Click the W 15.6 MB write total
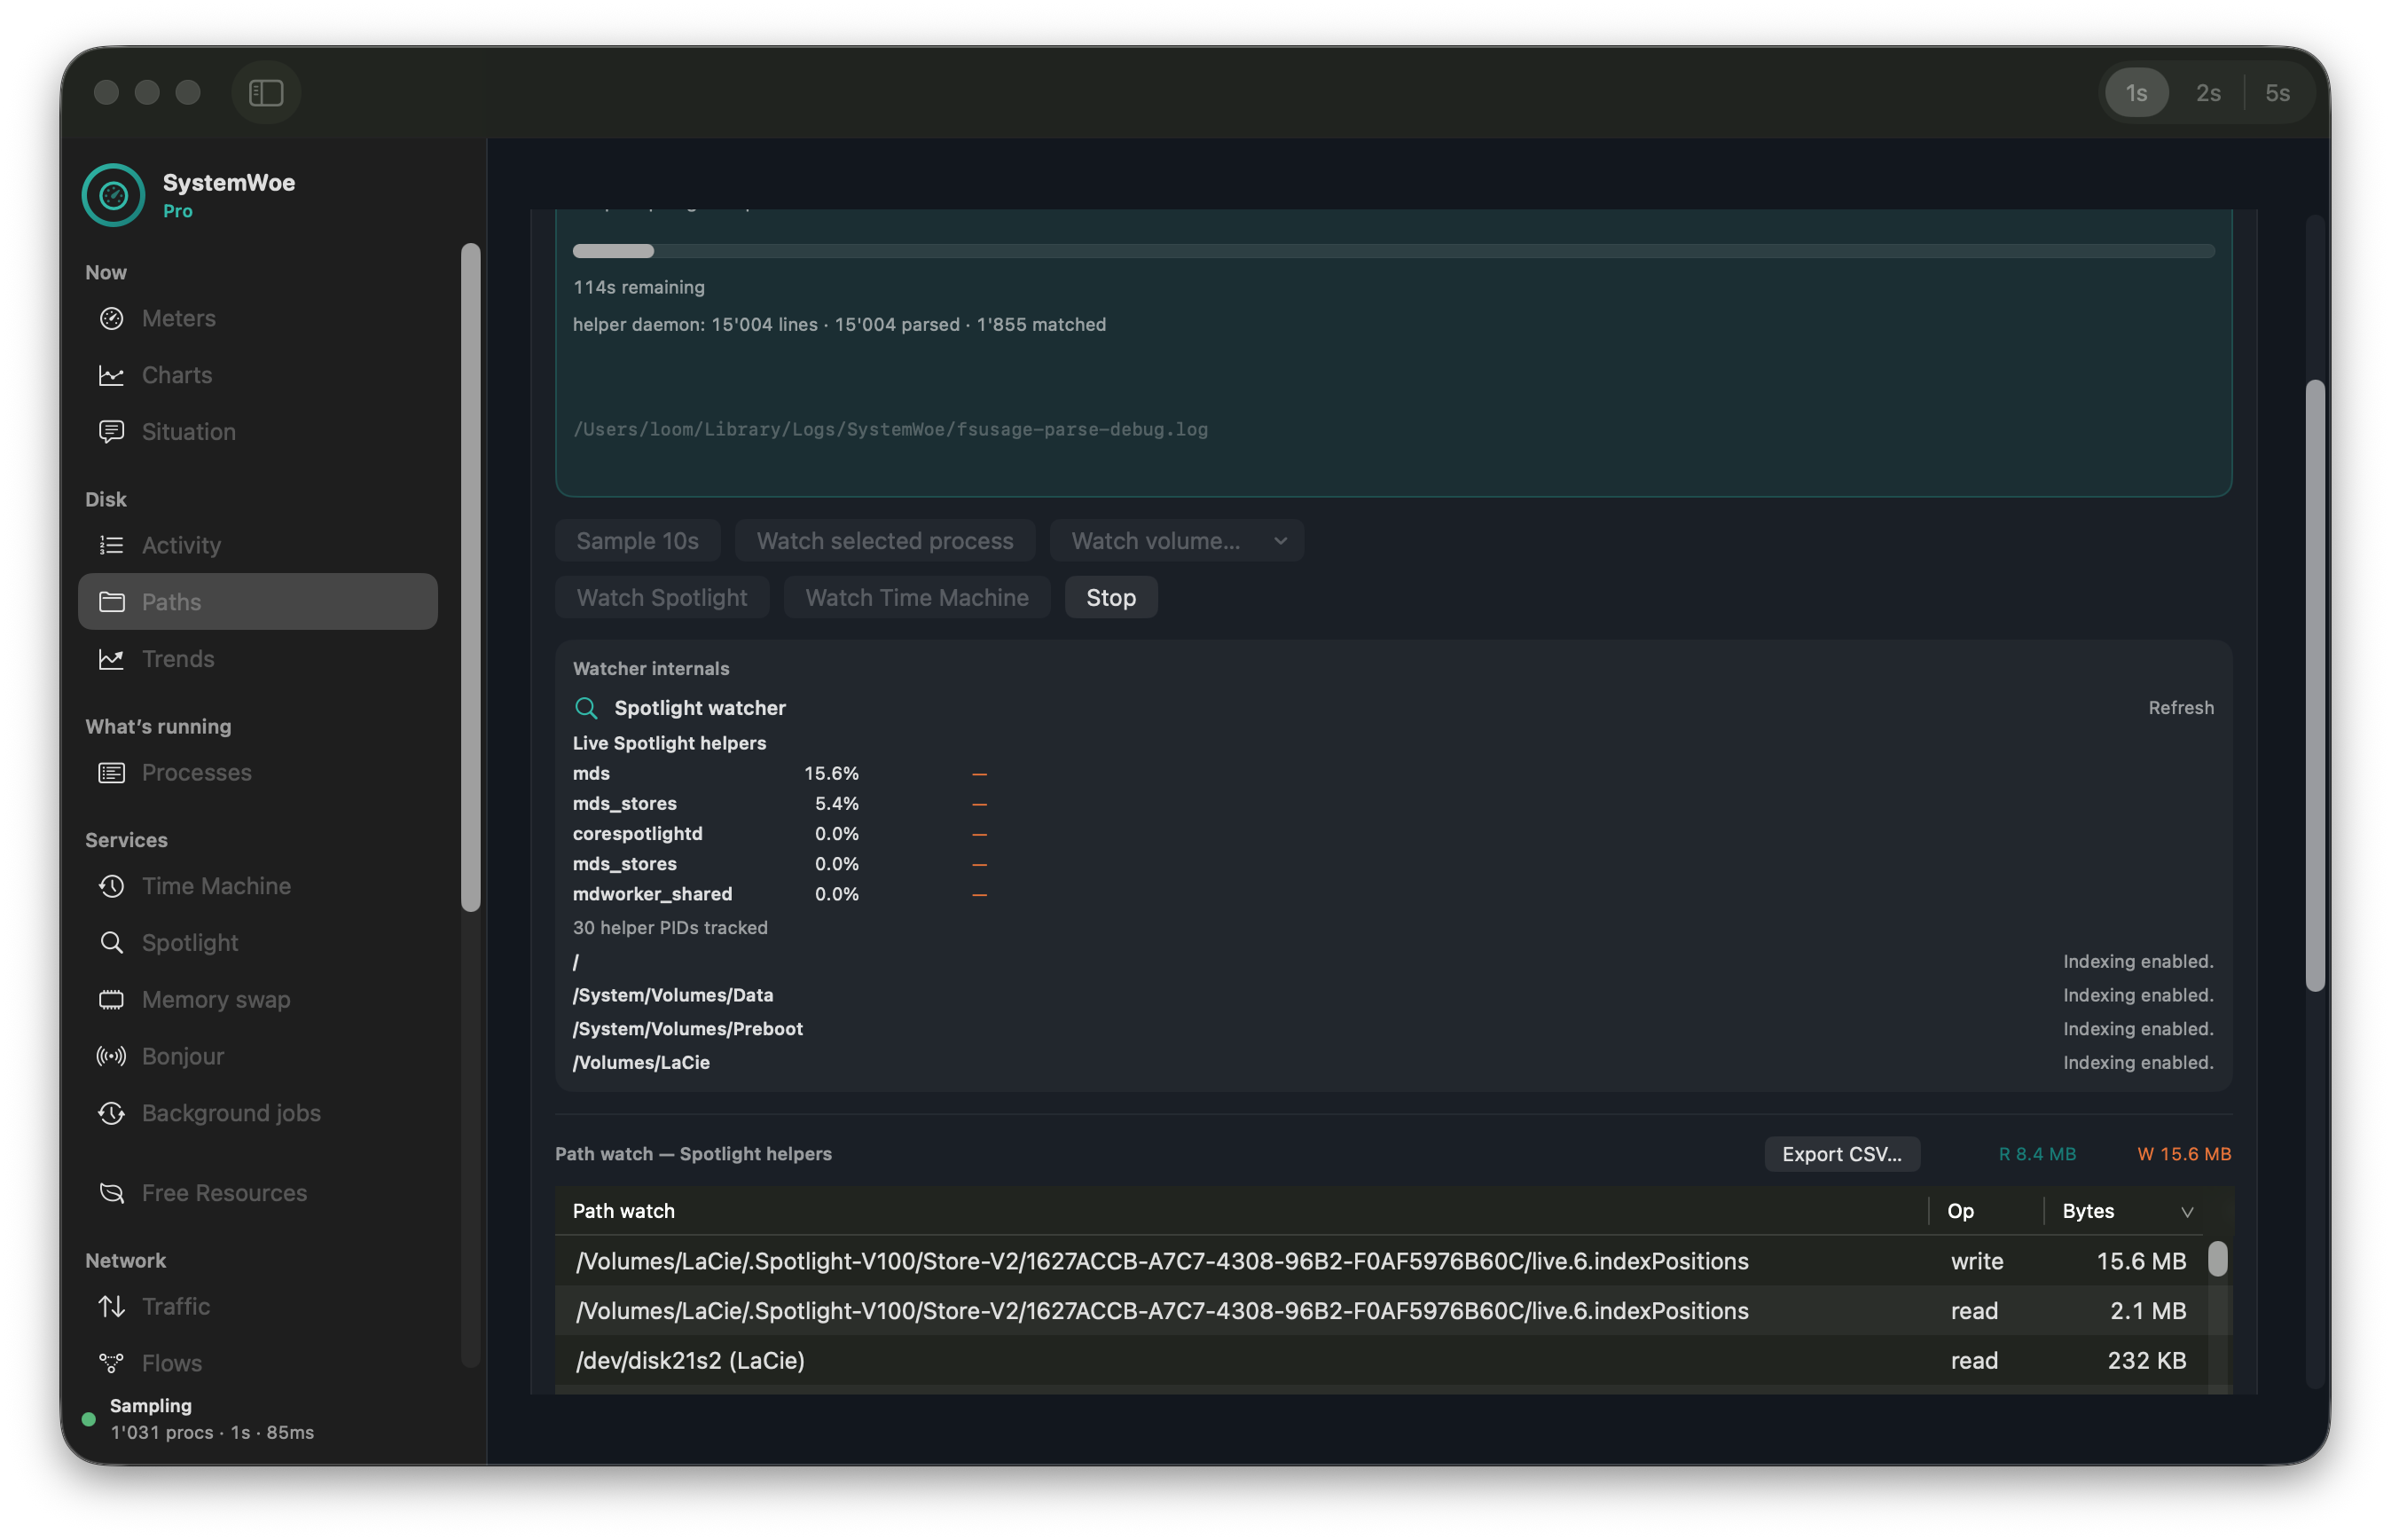Image resolution: width=2391 pixels, height=1540 pixels. pyautogui.click(x=2184, y=1154)
